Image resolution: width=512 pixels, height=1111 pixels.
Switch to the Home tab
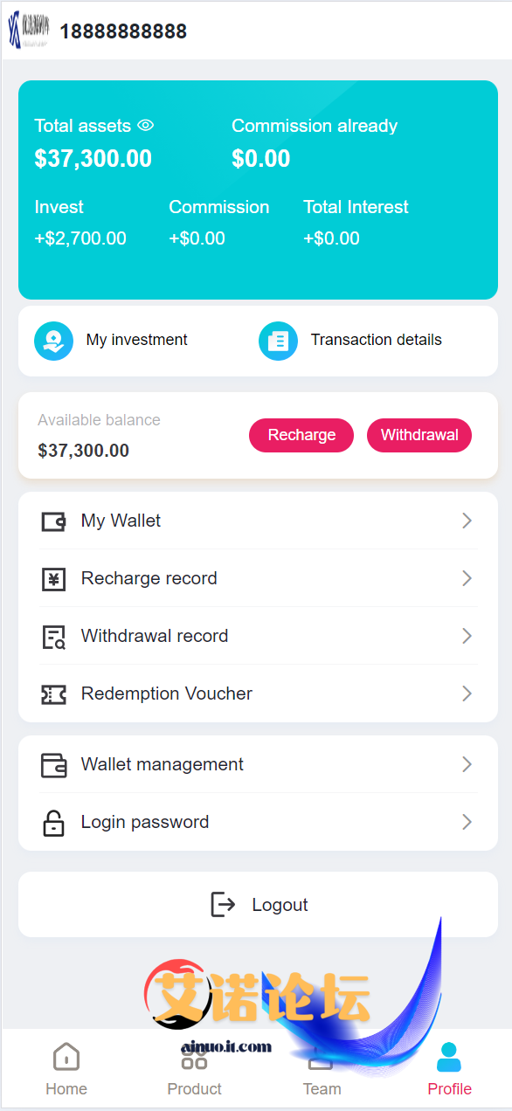pos(66,1069)
